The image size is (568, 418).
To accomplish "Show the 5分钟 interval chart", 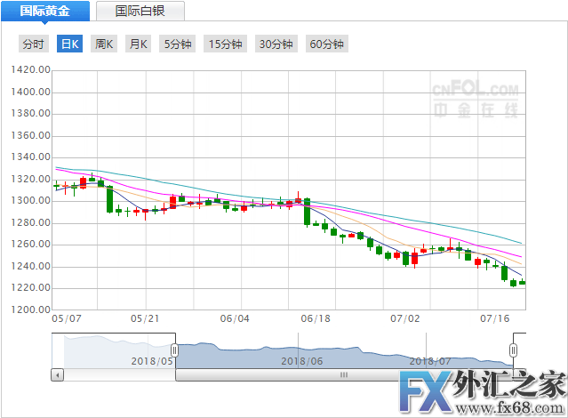I will click(177, 44).
